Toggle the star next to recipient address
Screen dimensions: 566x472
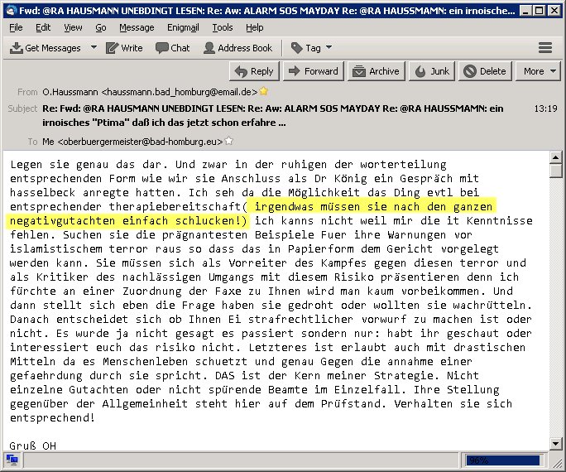pyautogui.click(x=229, y=141)
